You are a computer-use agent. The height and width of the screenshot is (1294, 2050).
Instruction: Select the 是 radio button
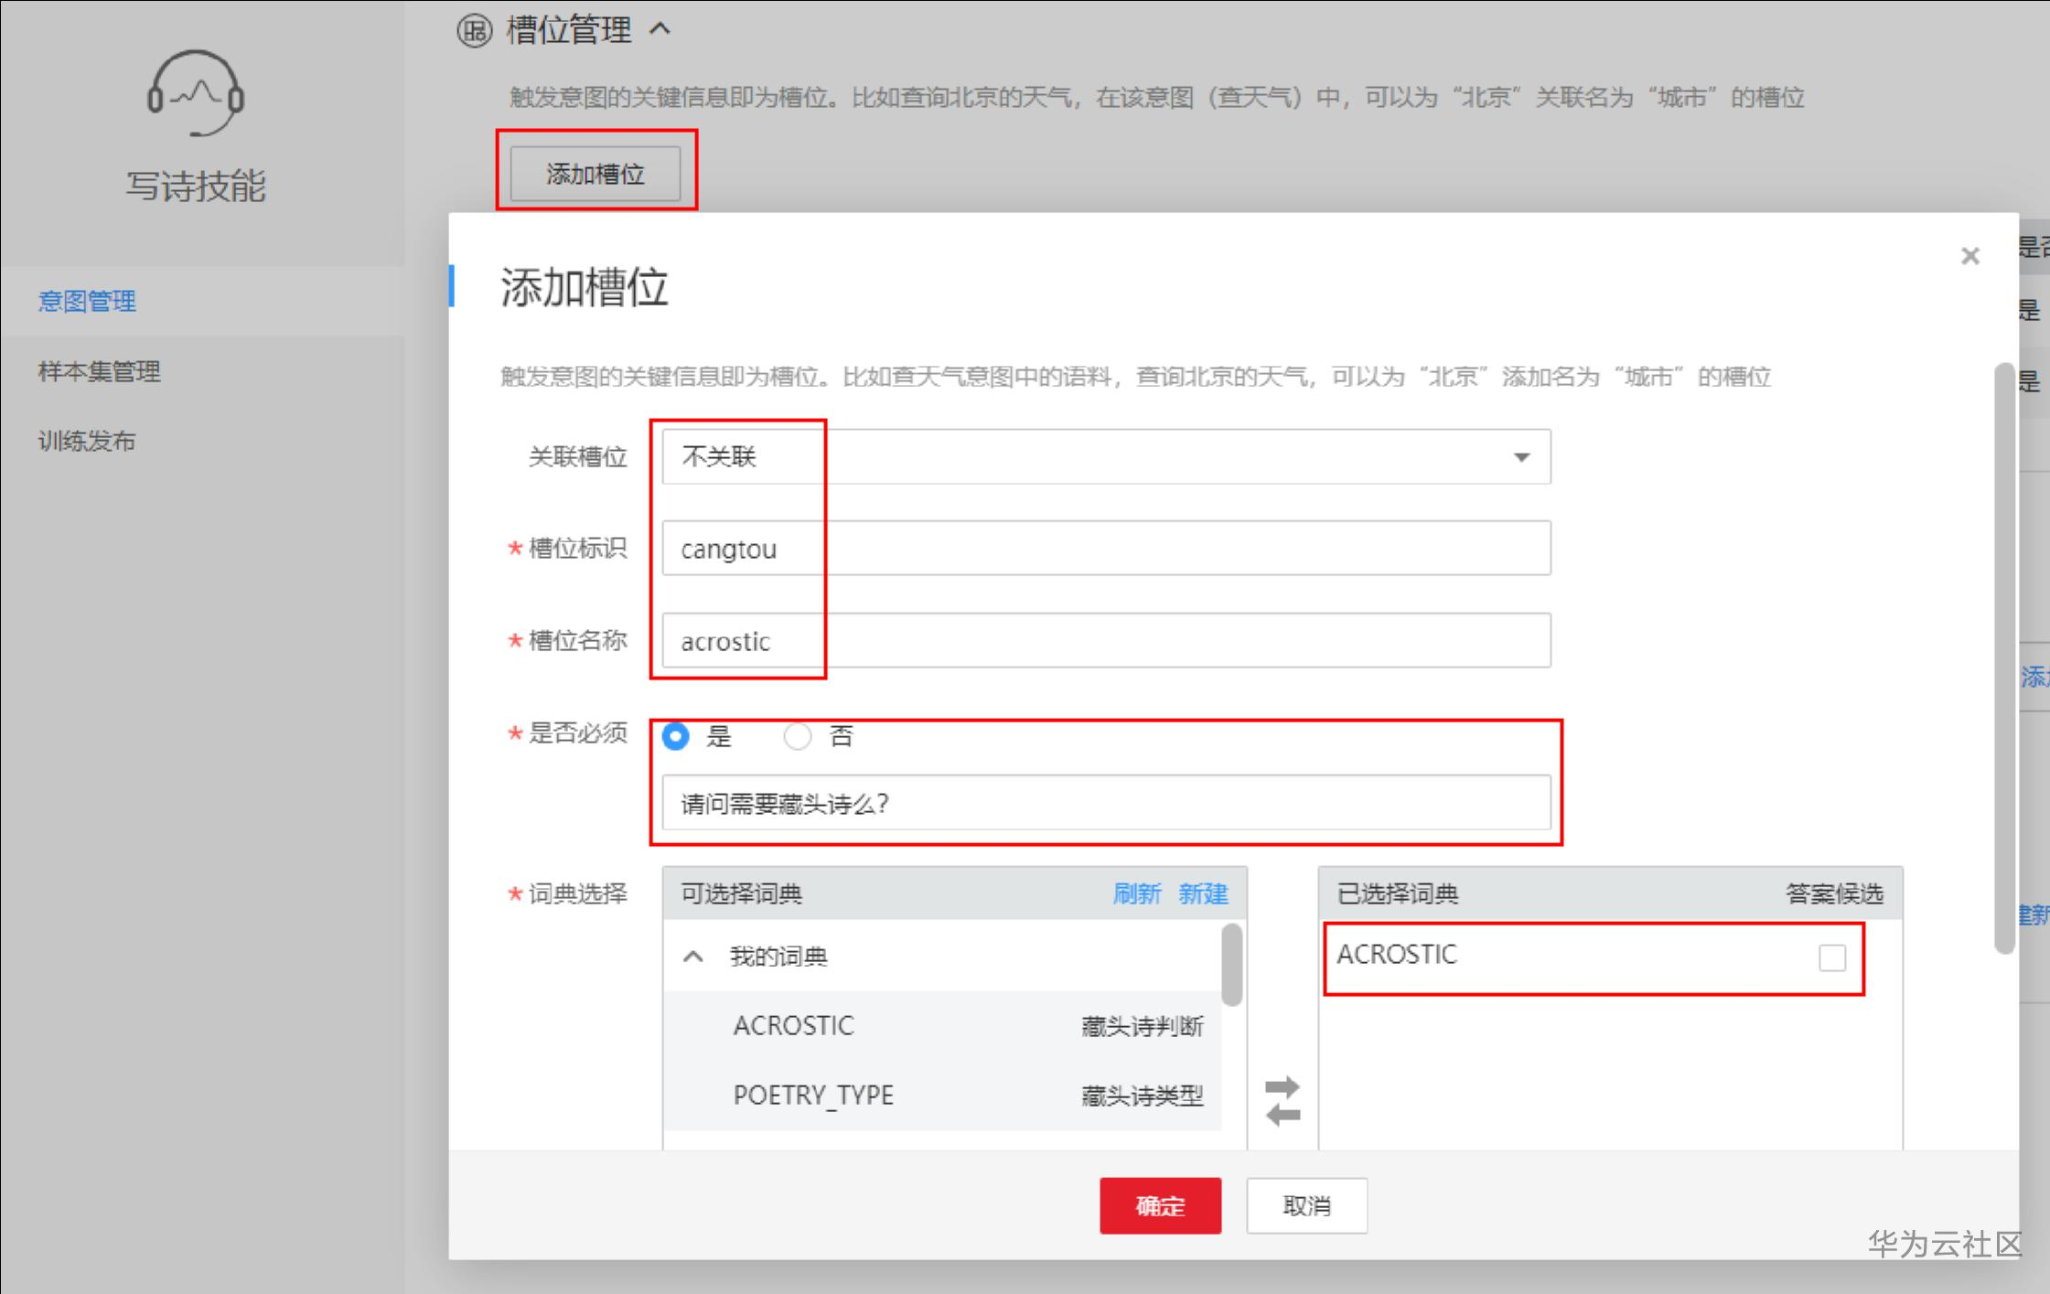click(676, 736)
